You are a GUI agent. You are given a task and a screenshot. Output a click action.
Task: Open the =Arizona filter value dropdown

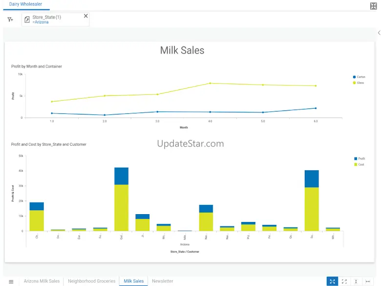click(41, 22)
